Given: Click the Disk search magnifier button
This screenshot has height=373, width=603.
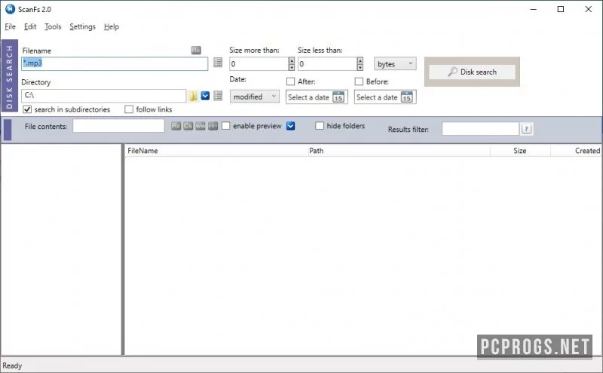Looking at the screenshot, I should point(472,72).
